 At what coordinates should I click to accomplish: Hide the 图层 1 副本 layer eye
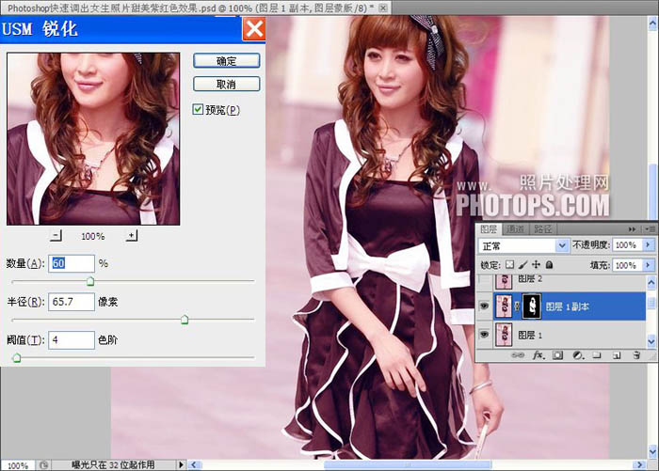tap(484, 305)
